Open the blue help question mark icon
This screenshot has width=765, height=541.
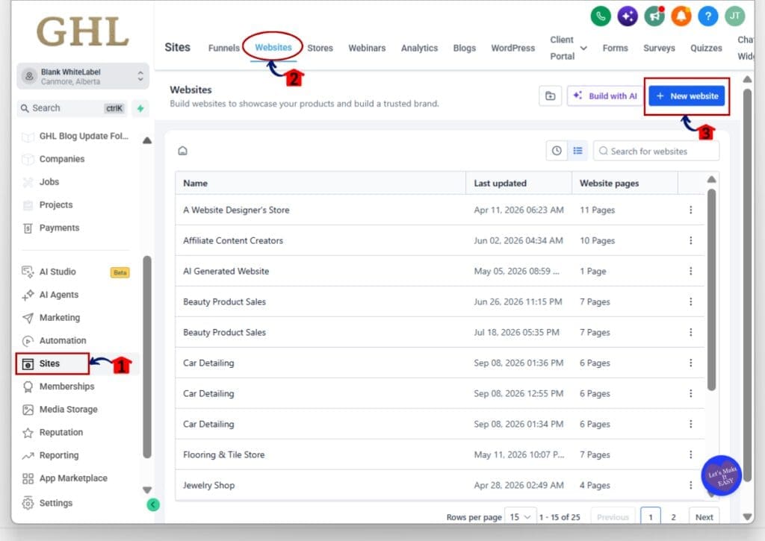click(708, 16)
